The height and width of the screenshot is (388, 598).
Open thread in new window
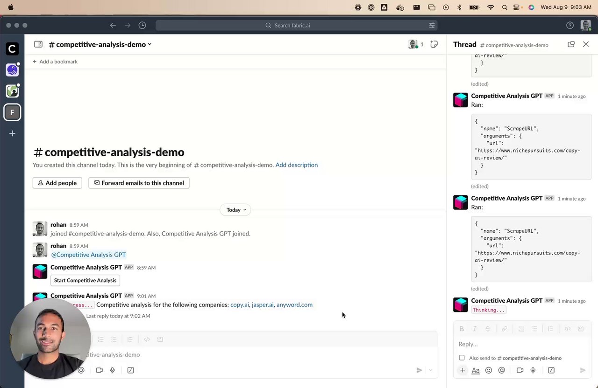coord(571,44)
